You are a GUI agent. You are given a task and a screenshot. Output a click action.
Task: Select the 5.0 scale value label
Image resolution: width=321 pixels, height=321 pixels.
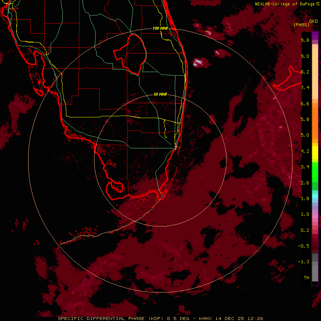point(305,135)
